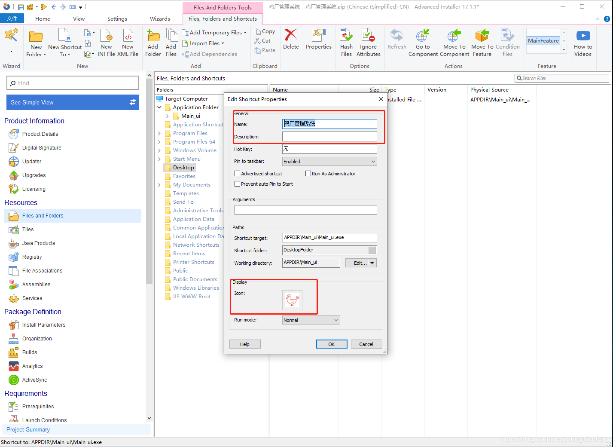Click the Help dialog button
Image resolution: width=613 pixels, height=447 pixels.
point(245,344)
